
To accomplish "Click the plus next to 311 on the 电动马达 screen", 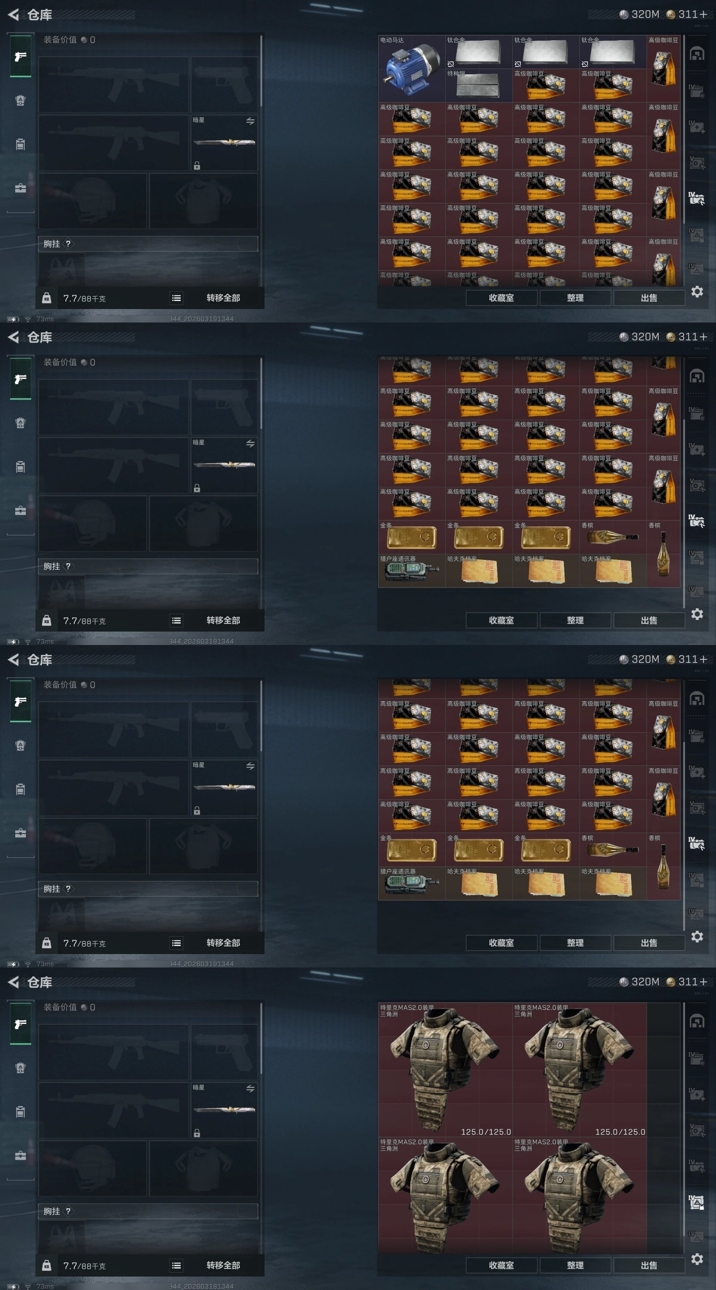I will point(703,14).
